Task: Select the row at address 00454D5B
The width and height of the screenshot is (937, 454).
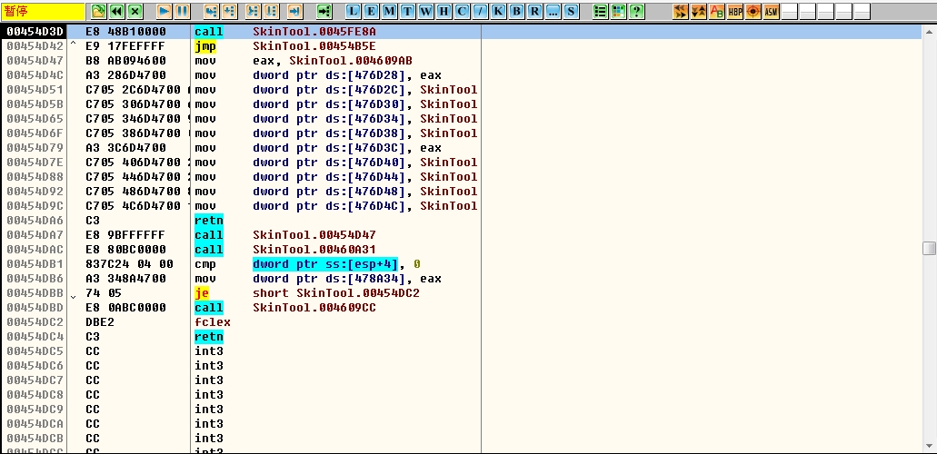Action: coord(462,104)
